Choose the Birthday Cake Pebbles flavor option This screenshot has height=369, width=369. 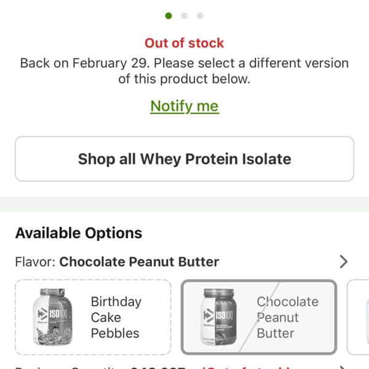[x=93, y=317]
